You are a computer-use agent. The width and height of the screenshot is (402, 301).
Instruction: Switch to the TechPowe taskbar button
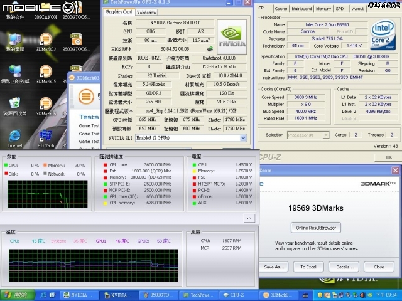pyautogui.click(x=199, y=295)
